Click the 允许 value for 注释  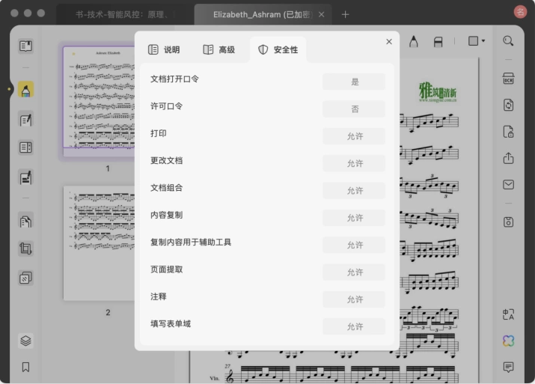pos(354,299)
